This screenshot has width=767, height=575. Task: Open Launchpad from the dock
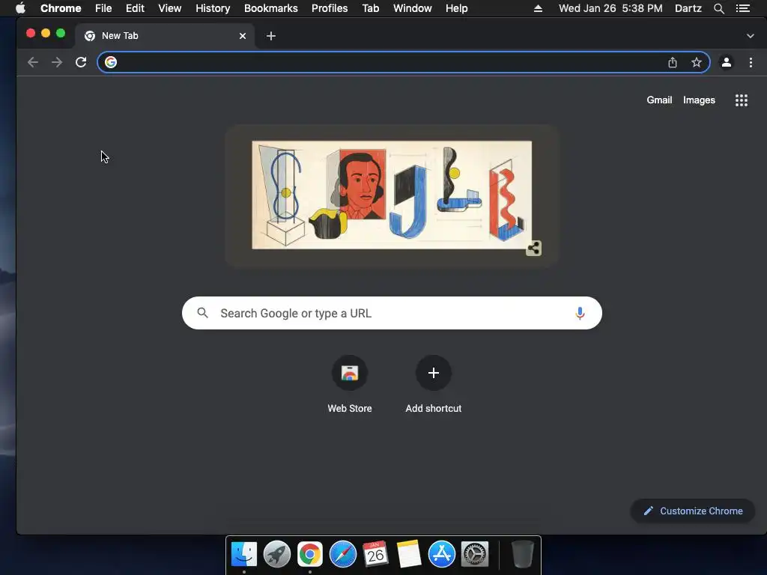click(x=277, y=555)
